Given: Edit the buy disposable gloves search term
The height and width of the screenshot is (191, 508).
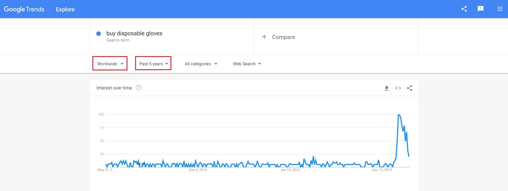Looking at the screenshot, I should click(x=134, y=33).
